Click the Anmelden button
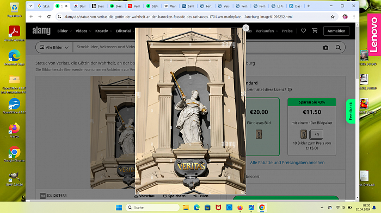Image resolution: width=381 pixels, height=213 pixels. click(336, 31)
